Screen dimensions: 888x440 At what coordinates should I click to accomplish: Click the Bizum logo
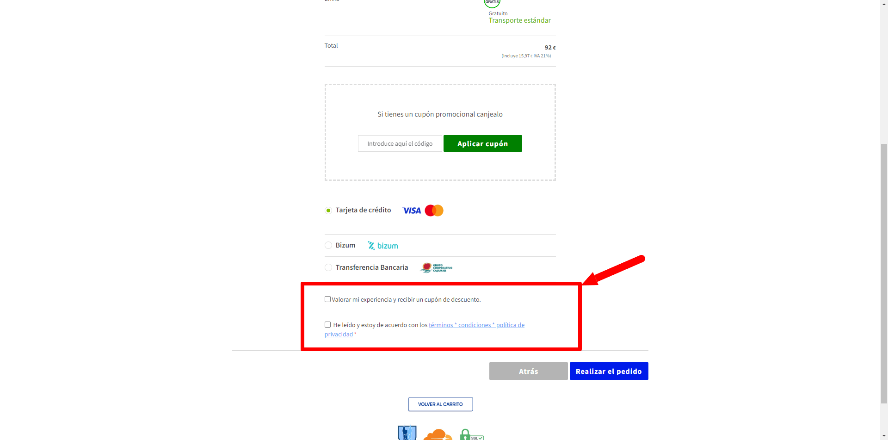383,246
